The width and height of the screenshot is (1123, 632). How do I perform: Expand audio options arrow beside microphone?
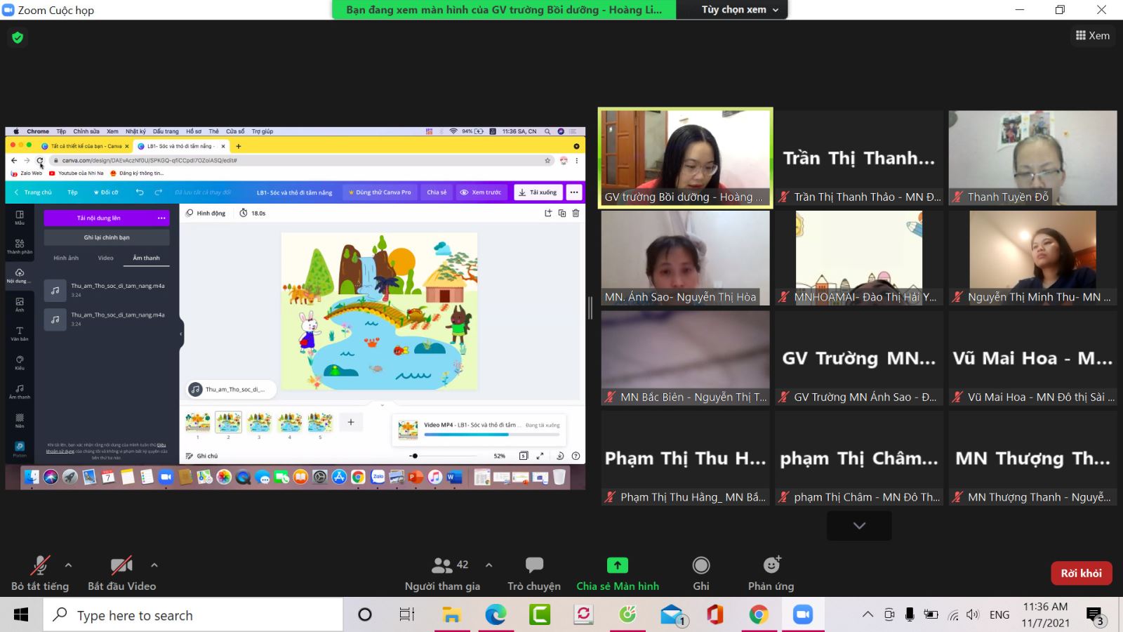tap(68, 565)
